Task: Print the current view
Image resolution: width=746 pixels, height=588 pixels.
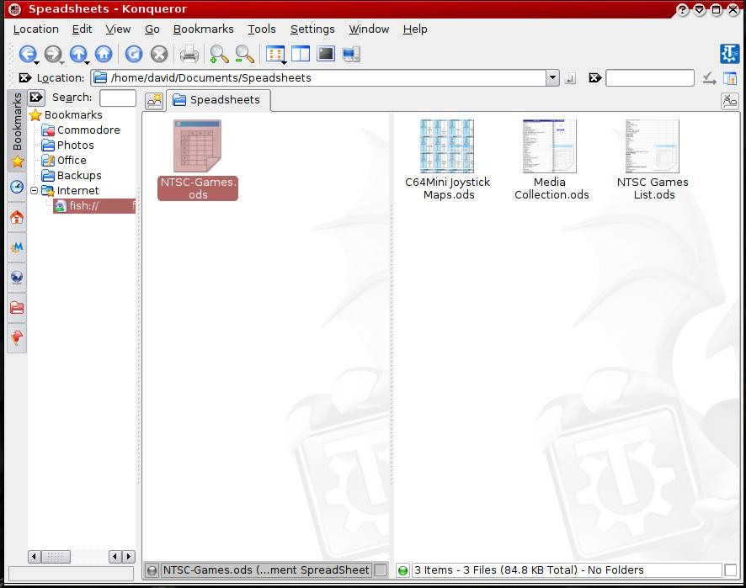Action: 189,54
